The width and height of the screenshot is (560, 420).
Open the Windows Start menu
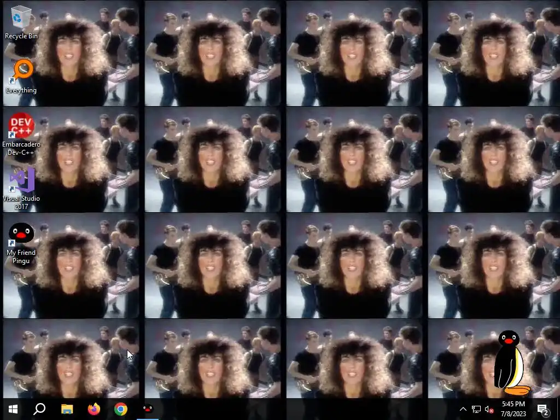coord(13,409)
